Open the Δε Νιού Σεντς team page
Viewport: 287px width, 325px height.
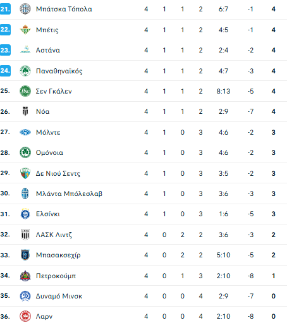click(x=58, y=173)
